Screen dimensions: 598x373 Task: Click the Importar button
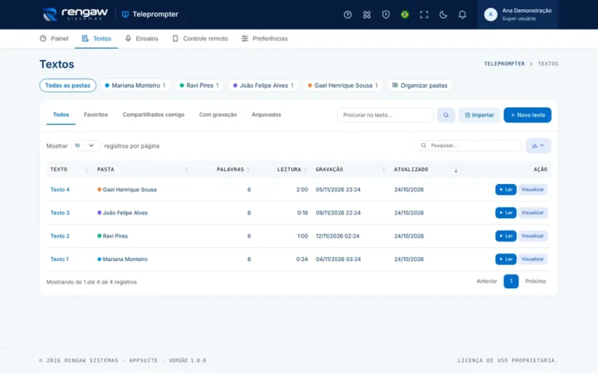pyautogui.click(x=480, y=115)
